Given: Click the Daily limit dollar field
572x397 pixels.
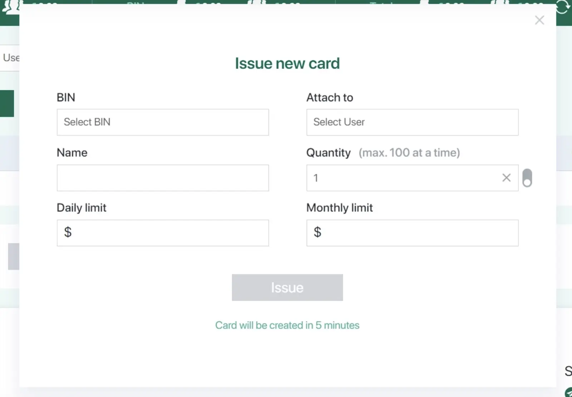Looking at the screenshot, I should (163, 233).
